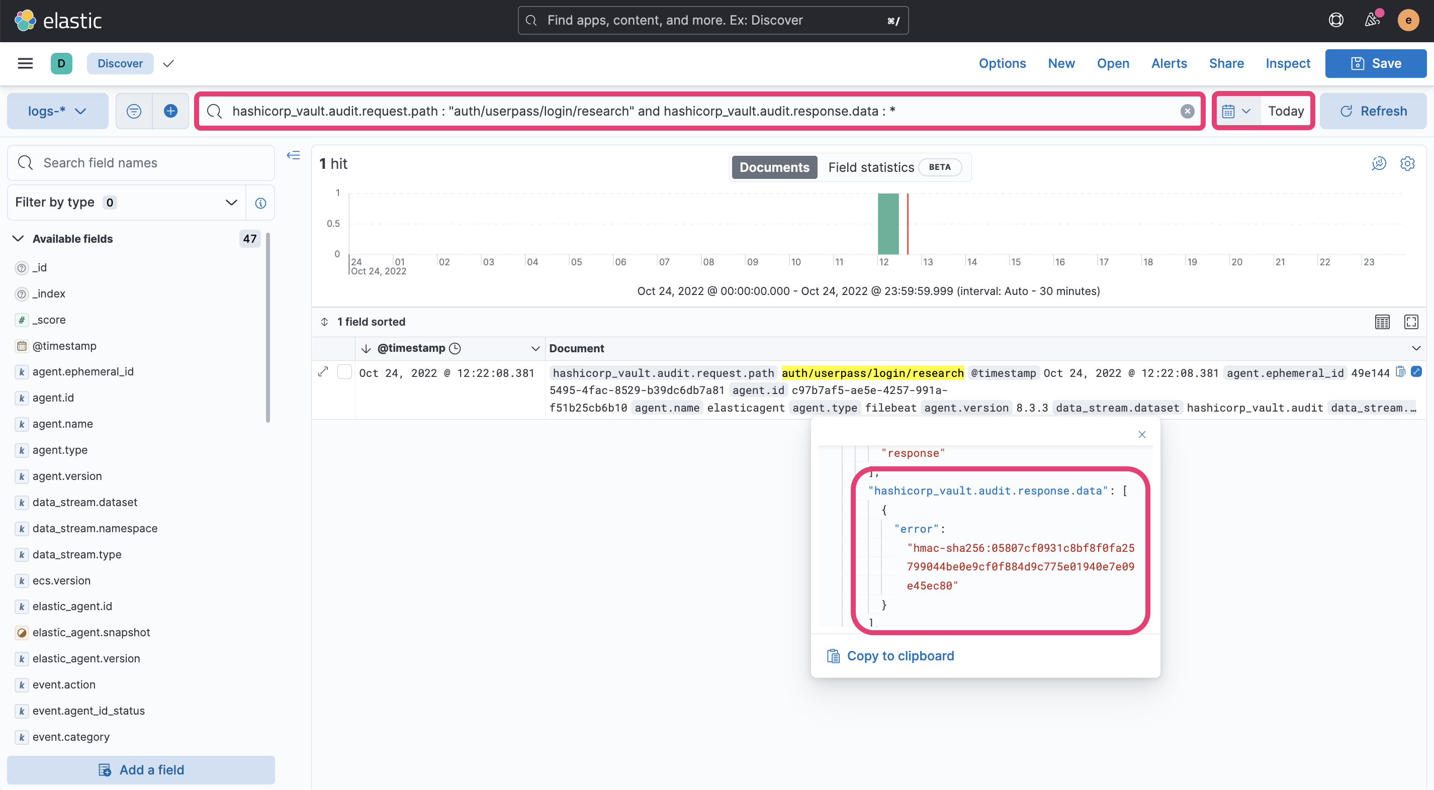This screenshot has height=790, width=1434.
Task: Clear the query input text
Action: (x=1188, y=111)
